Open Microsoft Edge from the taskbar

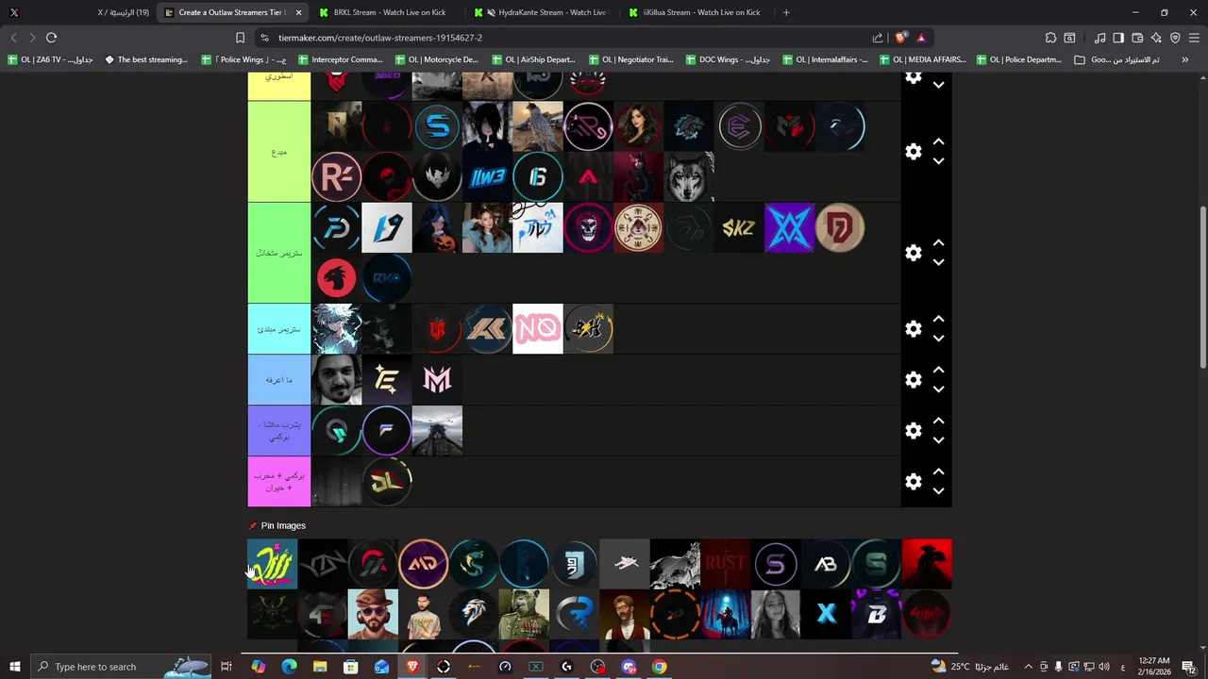[289, 667]
